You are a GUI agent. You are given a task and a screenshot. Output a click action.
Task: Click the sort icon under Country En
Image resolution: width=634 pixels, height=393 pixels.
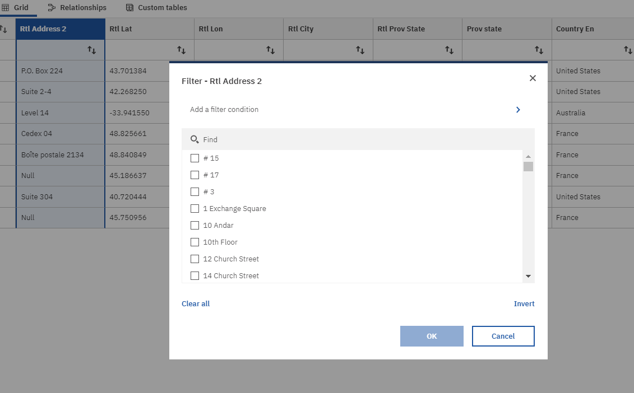click(x=628, y=50)
